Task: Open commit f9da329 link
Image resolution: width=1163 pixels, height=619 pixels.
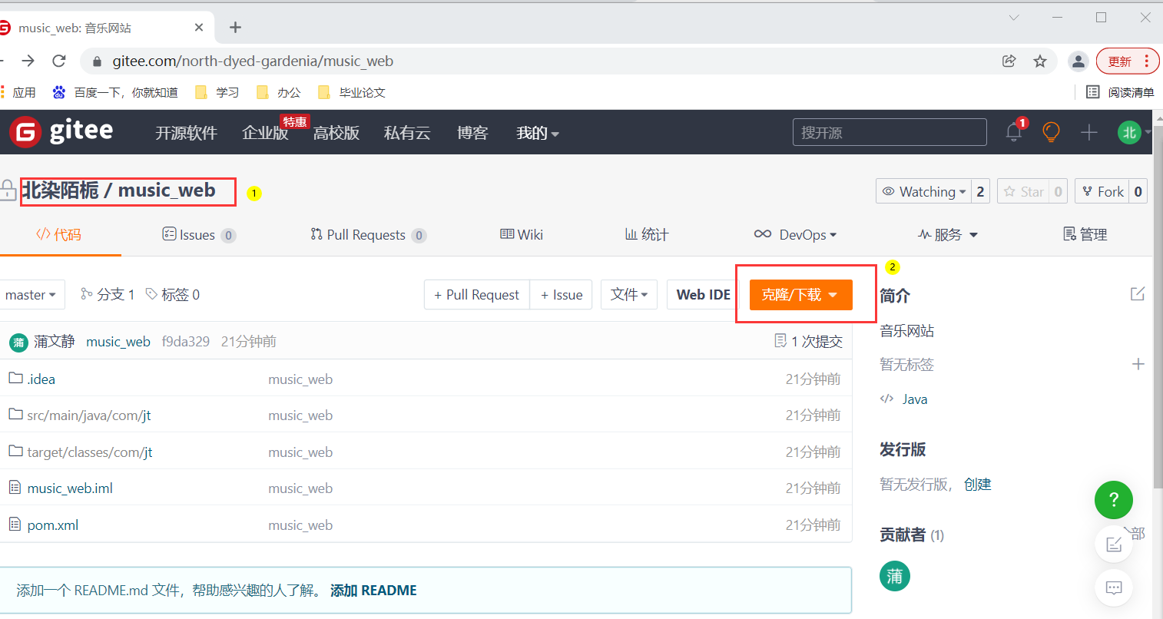Action: (186, 342)
